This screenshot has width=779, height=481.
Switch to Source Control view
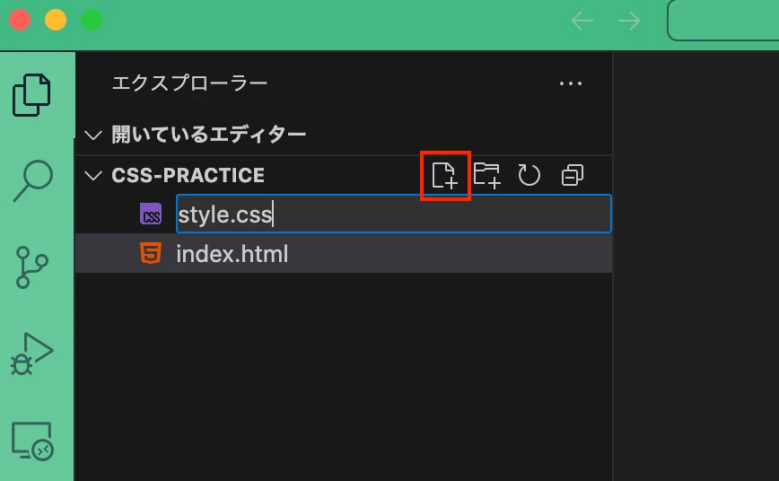pos(32,267)
